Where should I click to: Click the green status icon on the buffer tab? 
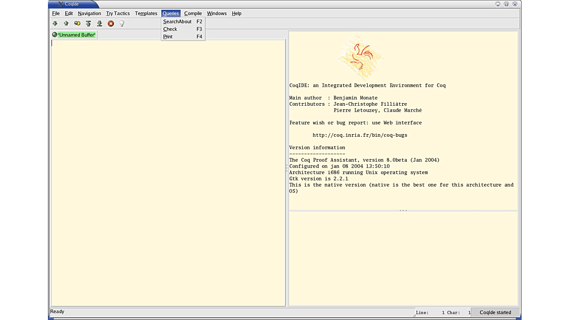tap(54, 35)
